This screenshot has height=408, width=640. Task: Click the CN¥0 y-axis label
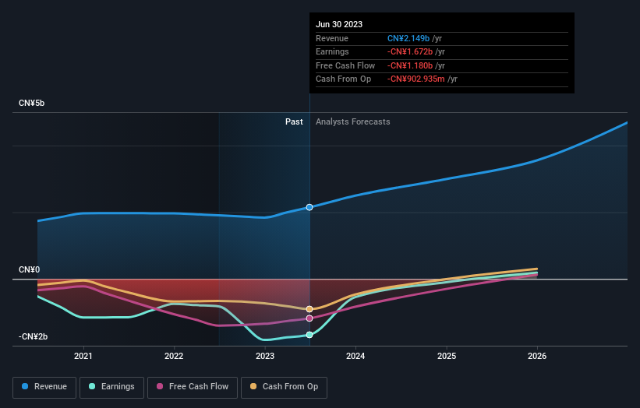[29, 270]
